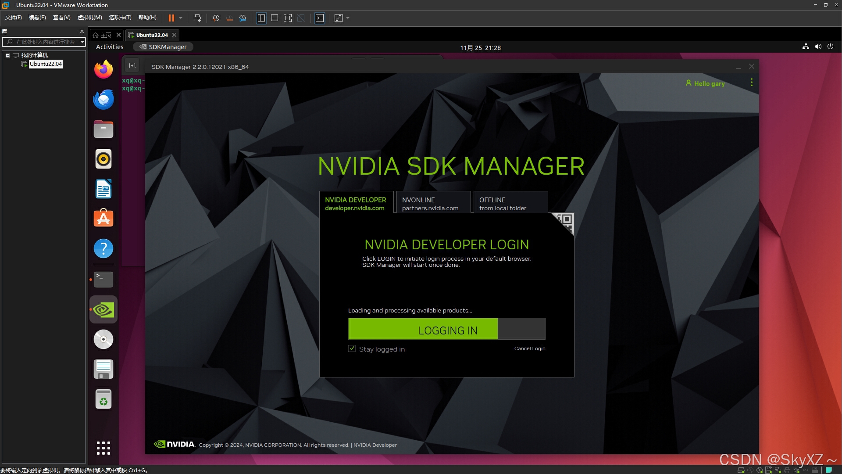
Task: Pause the virtual machine
Action: click(171, 18)
